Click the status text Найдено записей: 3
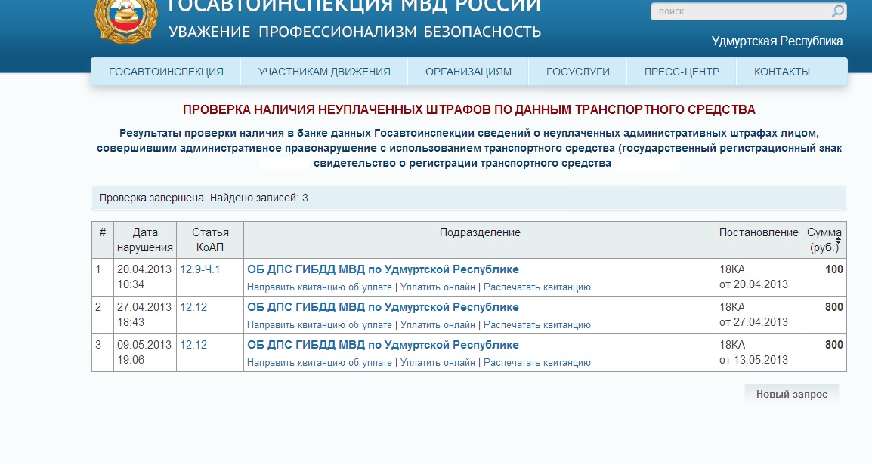 pyautogui.click(x=258, y=198)
